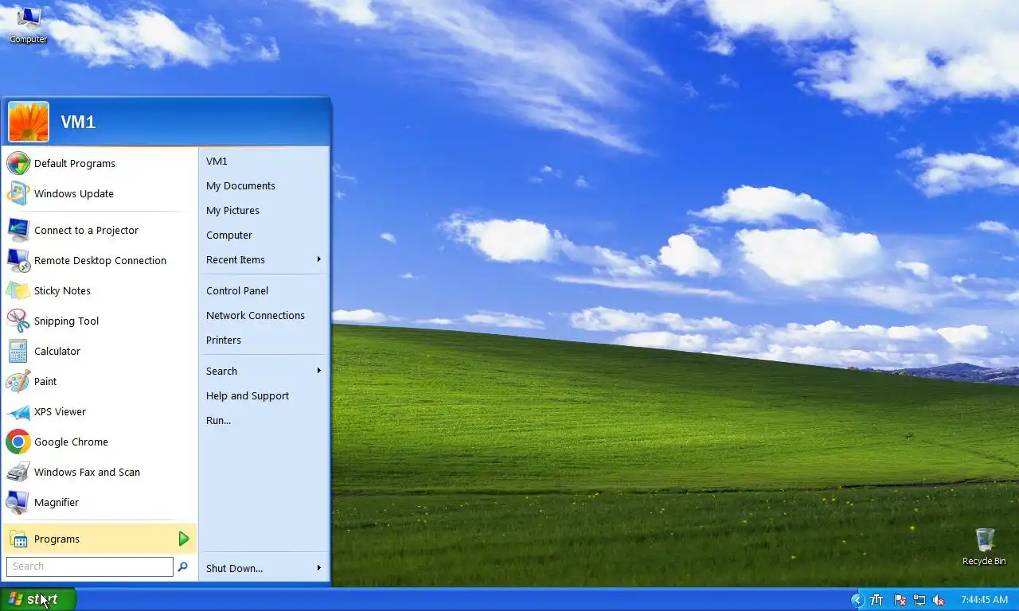Launch the Snipping Tool
This screenshot has height=611, width=1019.
tap(100, 321)
